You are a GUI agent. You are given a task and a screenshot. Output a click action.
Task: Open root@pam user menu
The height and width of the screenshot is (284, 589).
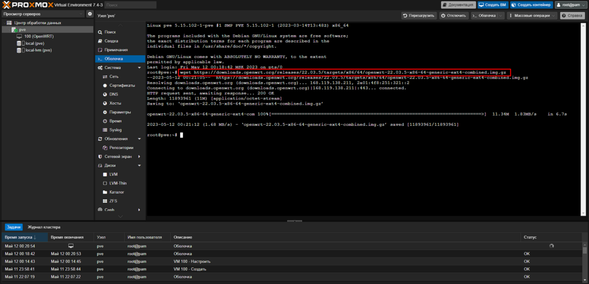pos(571,5)
